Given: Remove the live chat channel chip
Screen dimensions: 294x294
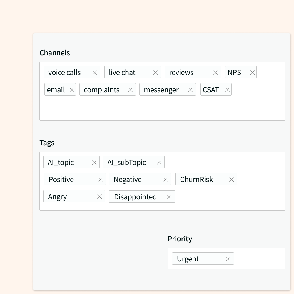Looking at the screenshot, I should [156, 72].
